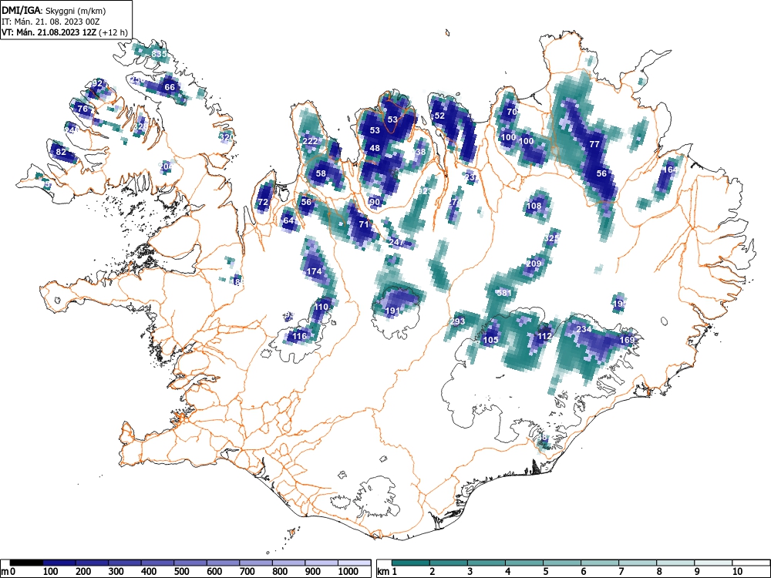The width and height of the screenshot is (771, 578).
Task: Click the visibility value '112' on the map
Action: coord(544,336)
